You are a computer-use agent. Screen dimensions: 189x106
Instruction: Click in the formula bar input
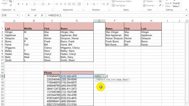(115, 15)
